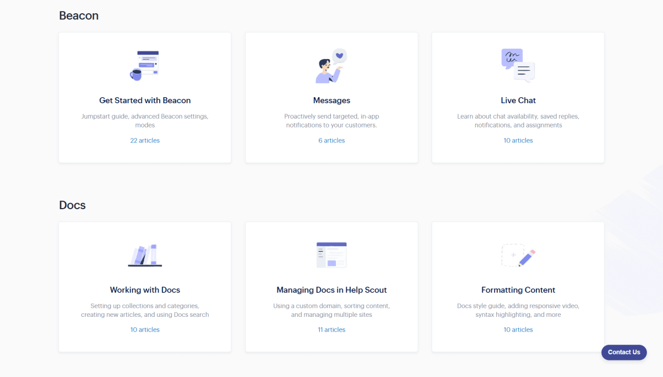The height and width of the screenshot is (377, 663).
Task: Click the Docs section heading
Action: pos(72,205)
